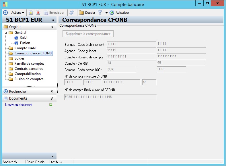
Task: Click first Code guichet field
Action: [131, 50]
